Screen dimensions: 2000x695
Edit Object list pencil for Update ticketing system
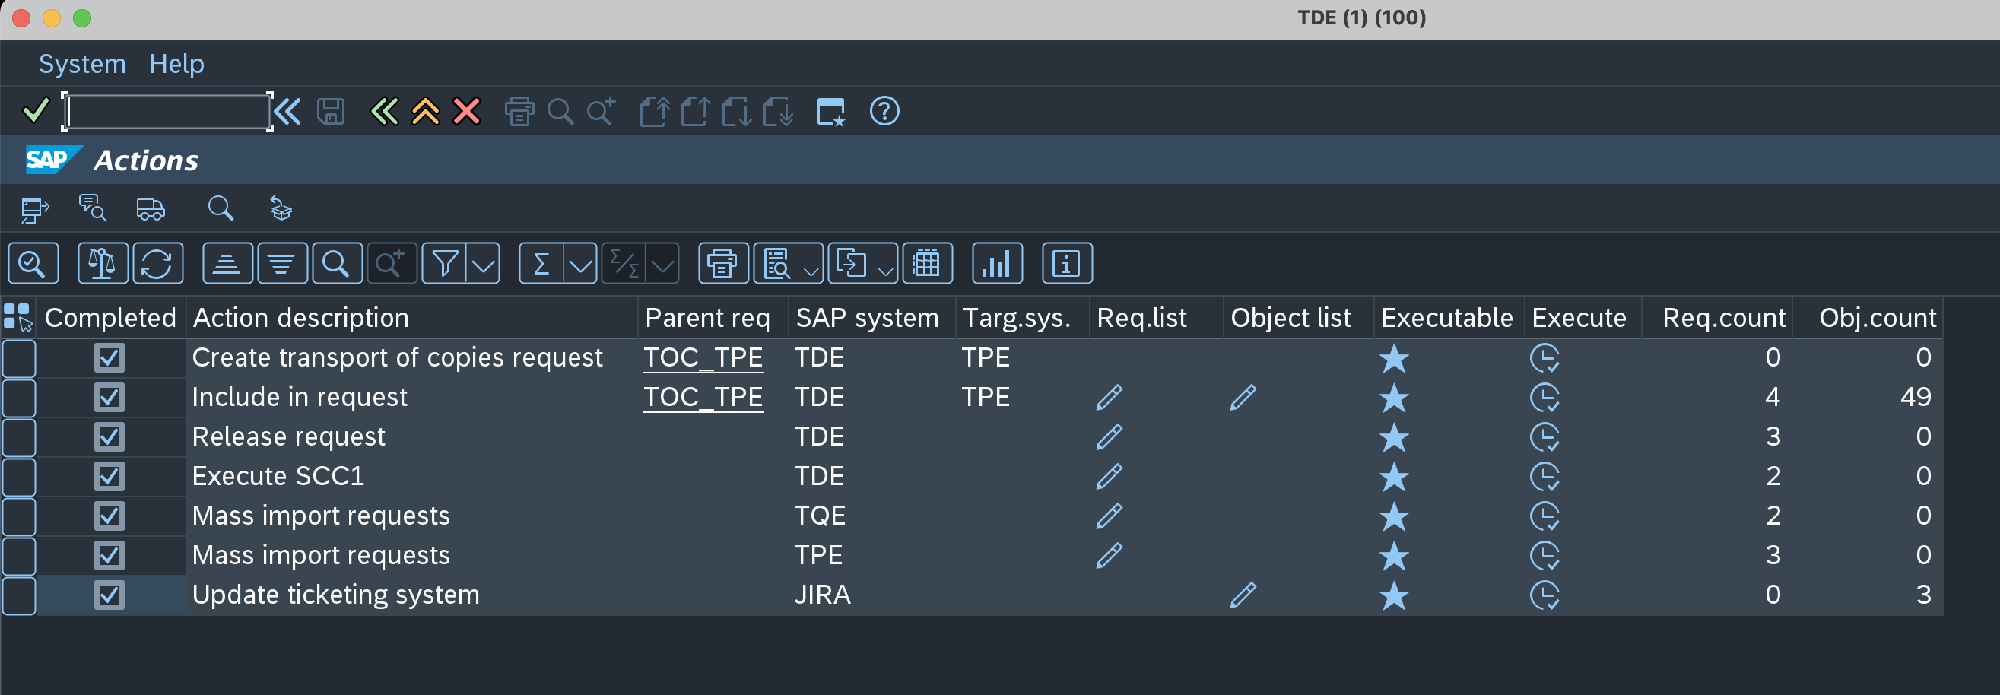click(x=1243, y=595)
